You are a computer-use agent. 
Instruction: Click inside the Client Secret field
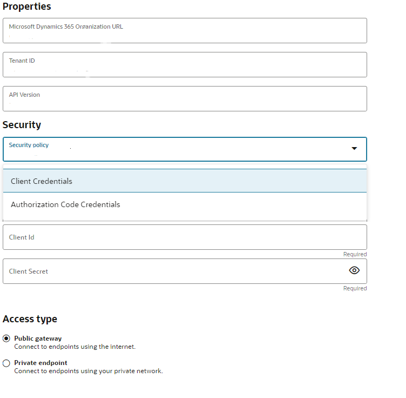173,271
